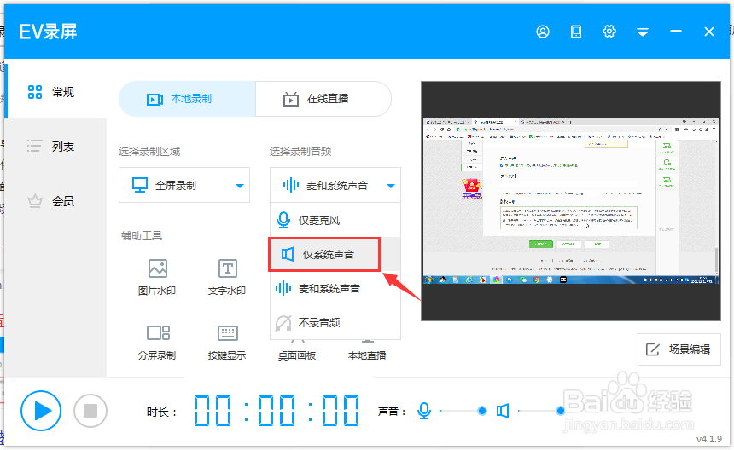
Task: Open the 图片水印 tool
Action: tap(157, 277)
